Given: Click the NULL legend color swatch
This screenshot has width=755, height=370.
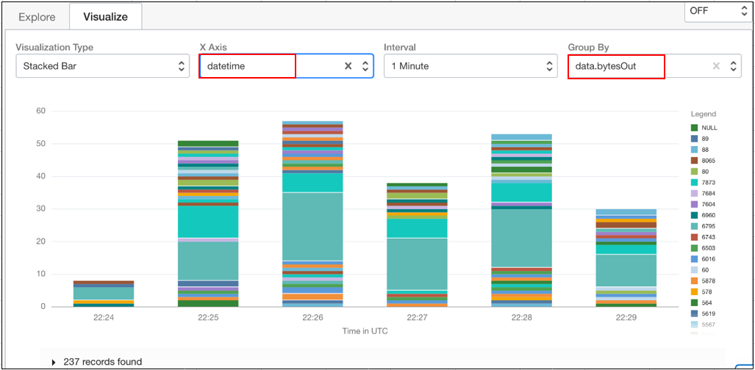Looking at the screenshot, I should click(694, 128).
